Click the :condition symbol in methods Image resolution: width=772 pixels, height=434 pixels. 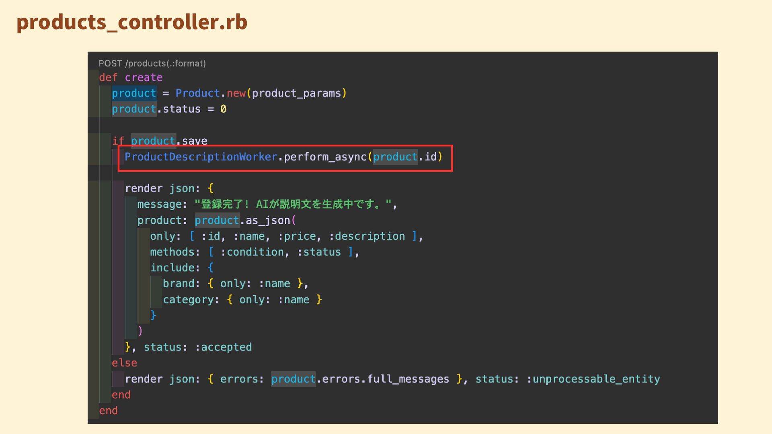pyautogui.click(x=252, y=252)
